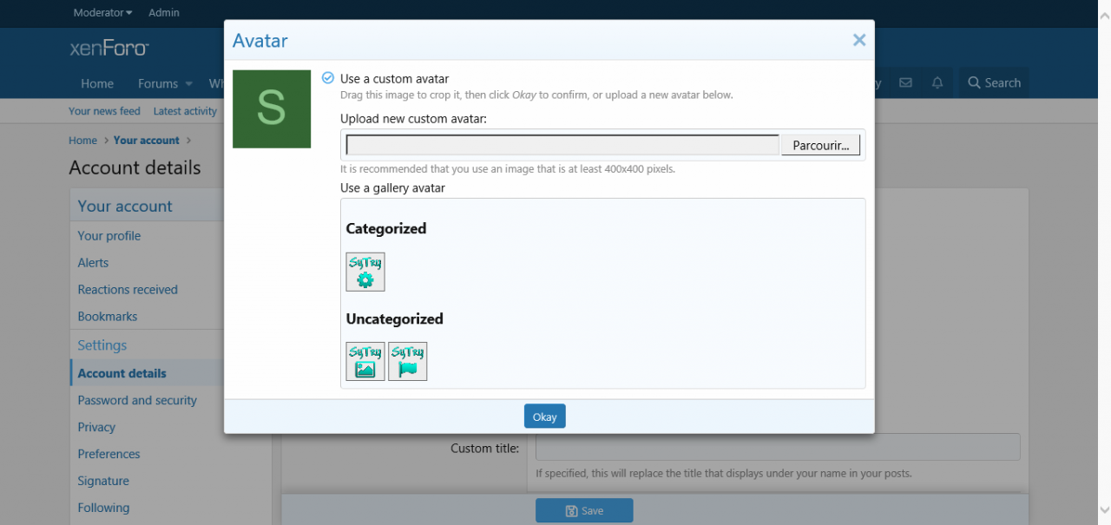Expand the Moderator dropdown menu
This screenshot has height=525, width=1111.
pos(102,13)
